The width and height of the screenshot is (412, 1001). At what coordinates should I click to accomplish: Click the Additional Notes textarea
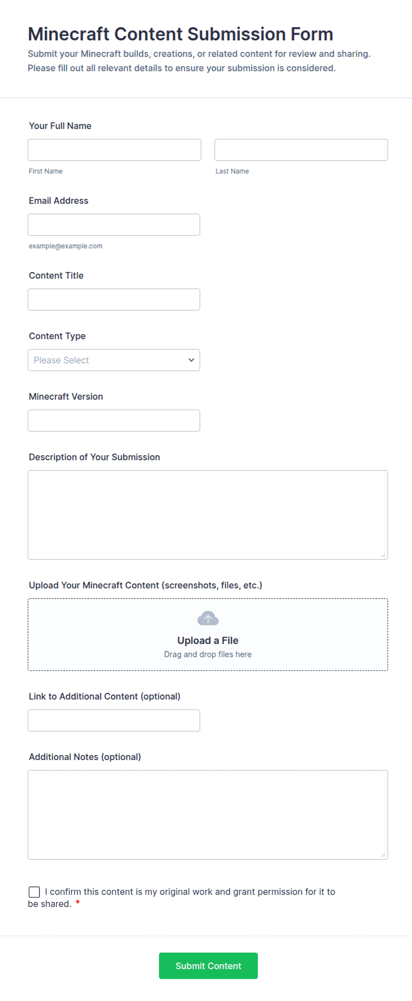click(208, 815)
